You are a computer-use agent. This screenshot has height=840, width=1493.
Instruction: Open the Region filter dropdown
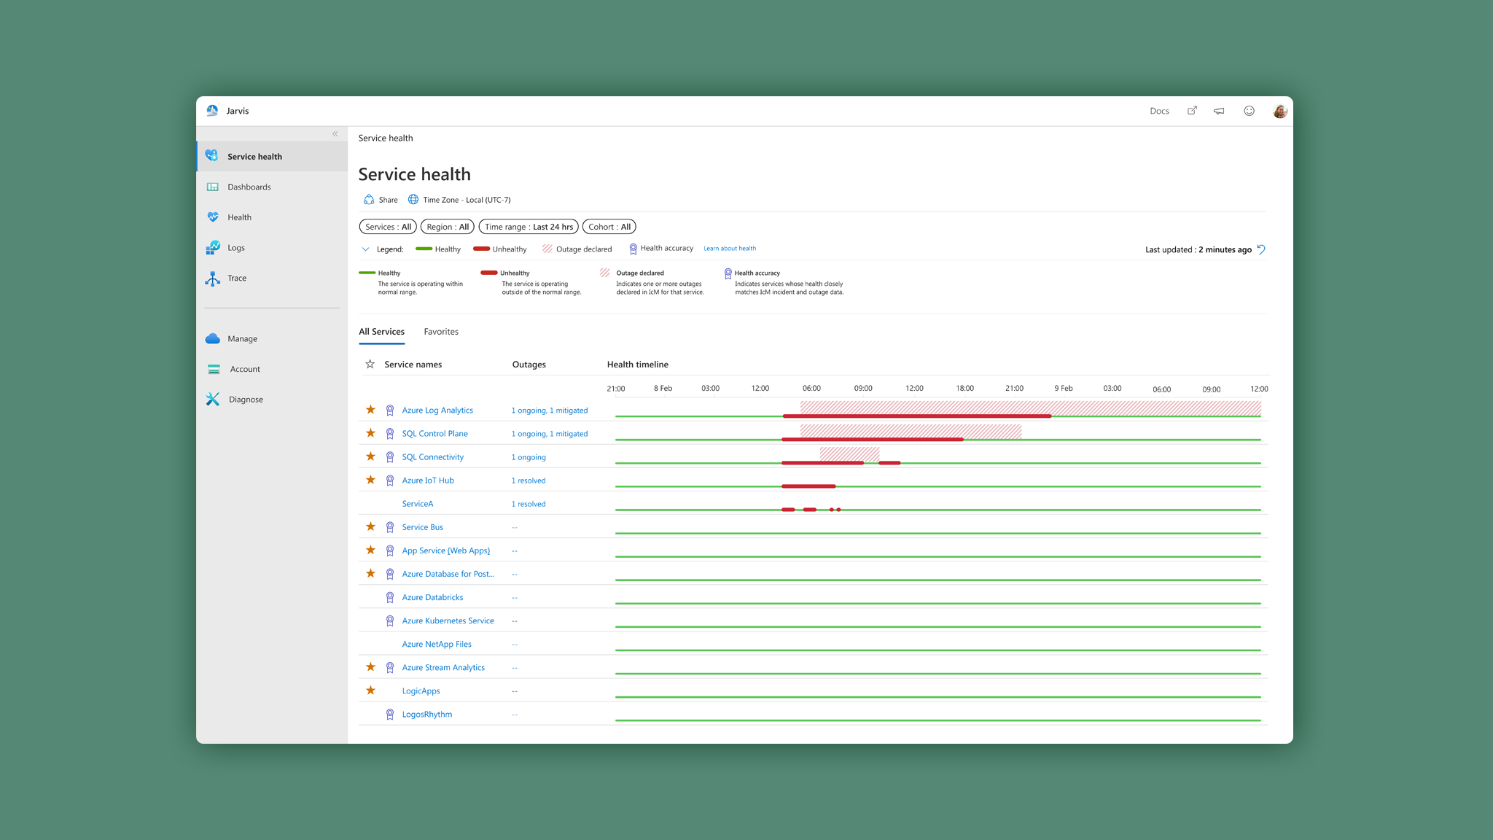pyautogui.click(x=448, y=227)
